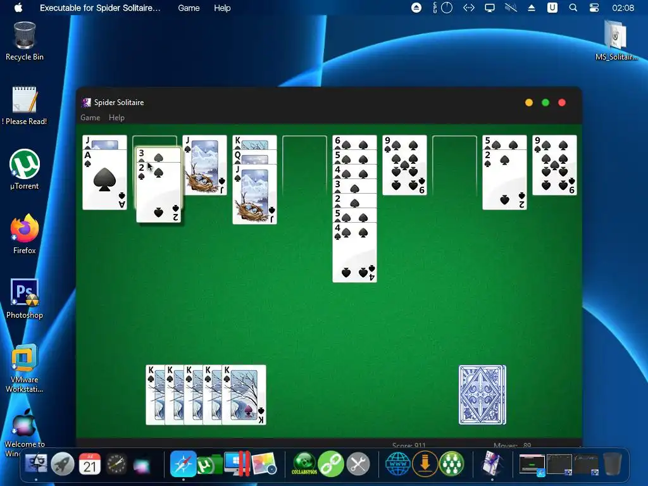Open the Clock icon in the dock

[116, 464]
